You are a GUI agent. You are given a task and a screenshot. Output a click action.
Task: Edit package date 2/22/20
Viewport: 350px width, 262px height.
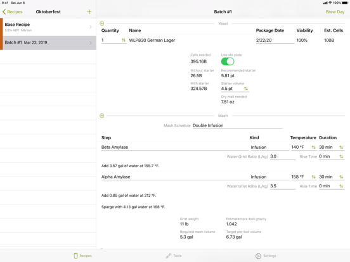(275, 41)
